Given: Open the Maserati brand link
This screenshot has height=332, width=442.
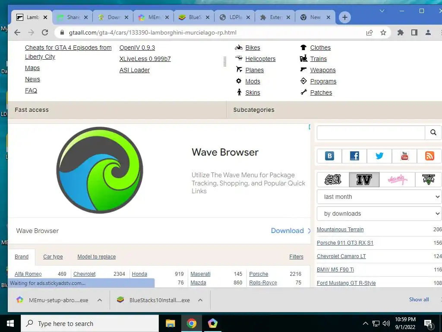Looking at the screenshot, I should tap(200, 274).
